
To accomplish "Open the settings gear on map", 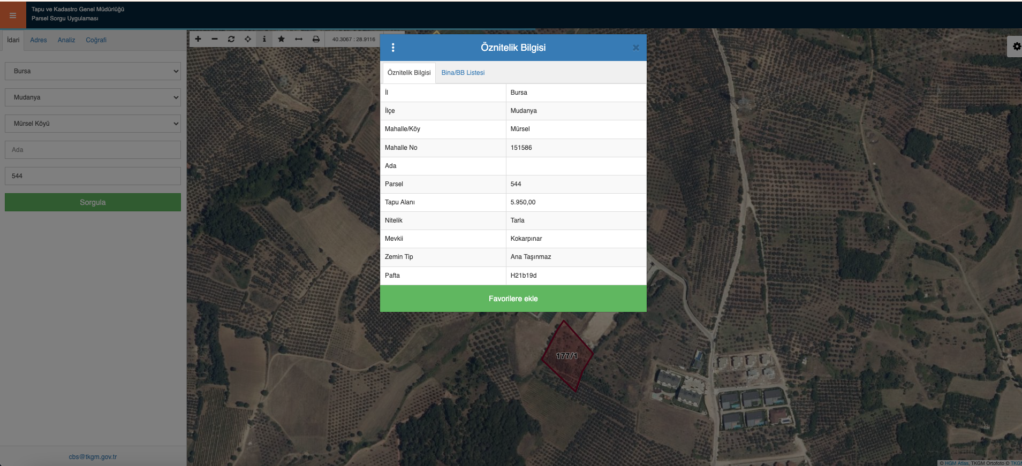I will tap(1016, 47).
